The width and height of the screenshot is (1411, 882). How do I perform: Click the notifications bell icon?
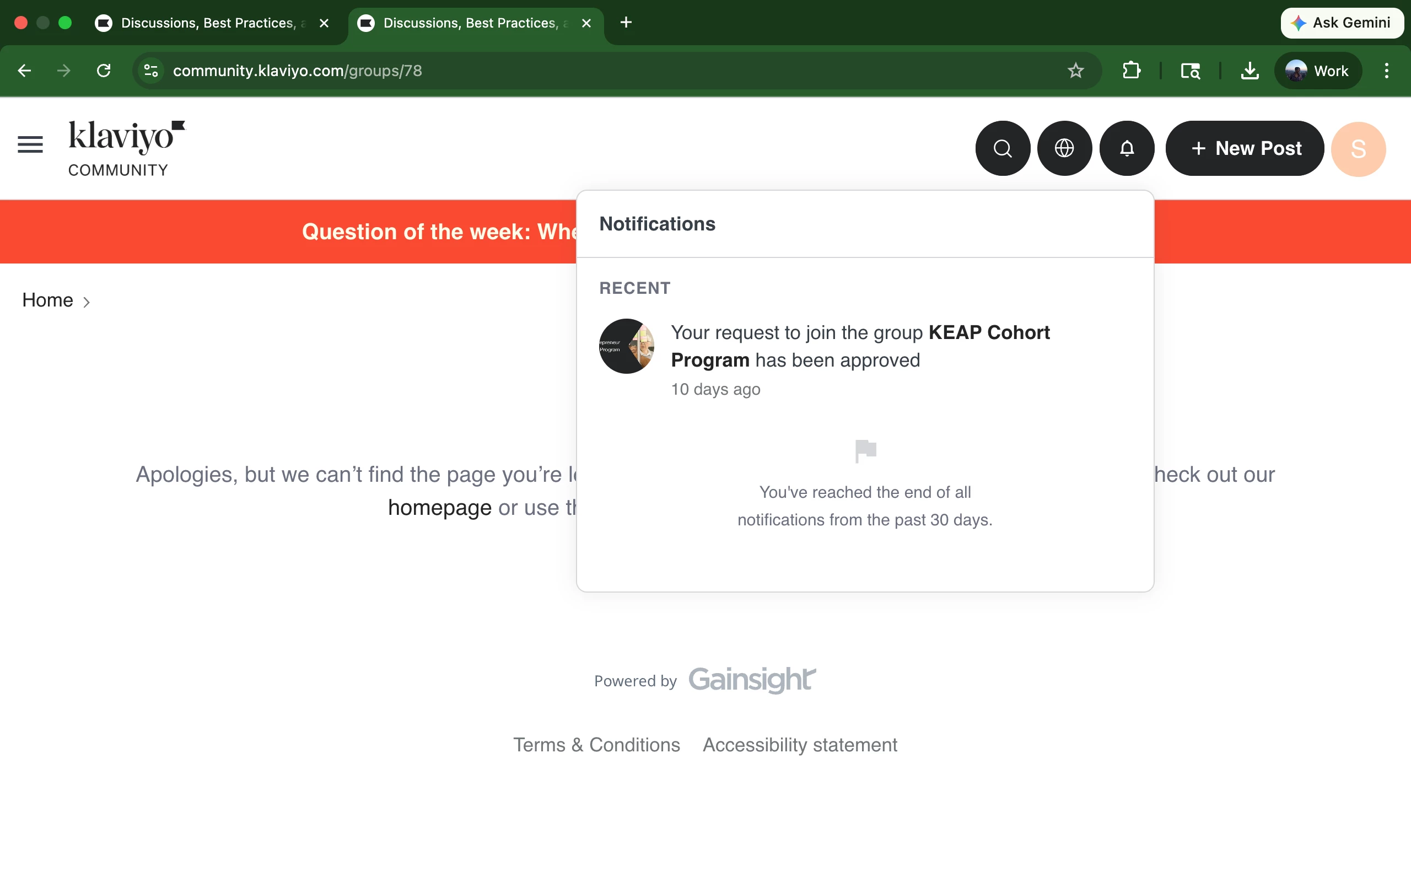pyautogui.click(x=1127, y=148)
